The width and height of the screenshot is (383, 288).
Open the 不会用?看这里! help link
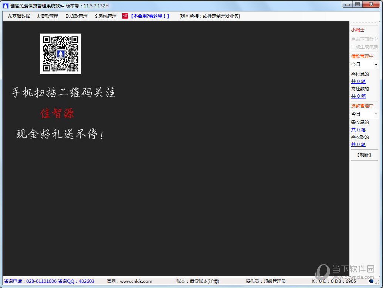[150, 16]
